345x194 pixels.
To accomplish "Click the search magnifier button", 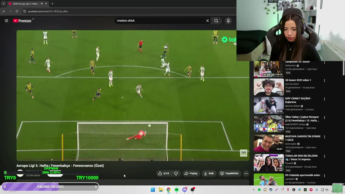I will (216, 21).
